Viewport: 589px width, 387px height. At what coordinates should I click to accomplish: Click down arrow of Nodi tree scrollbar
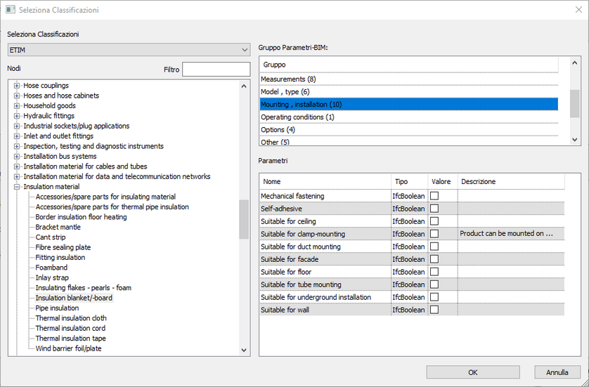click(x=244, y=350)
